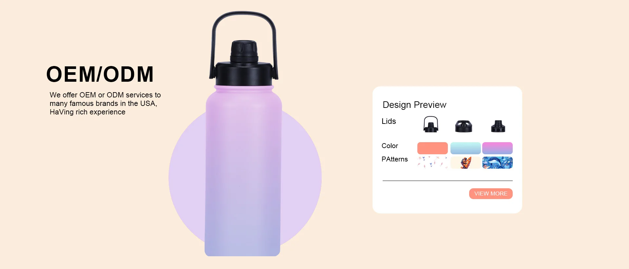Select the narrow spout lid icon
629x269 pixels.
pos(498,126)
